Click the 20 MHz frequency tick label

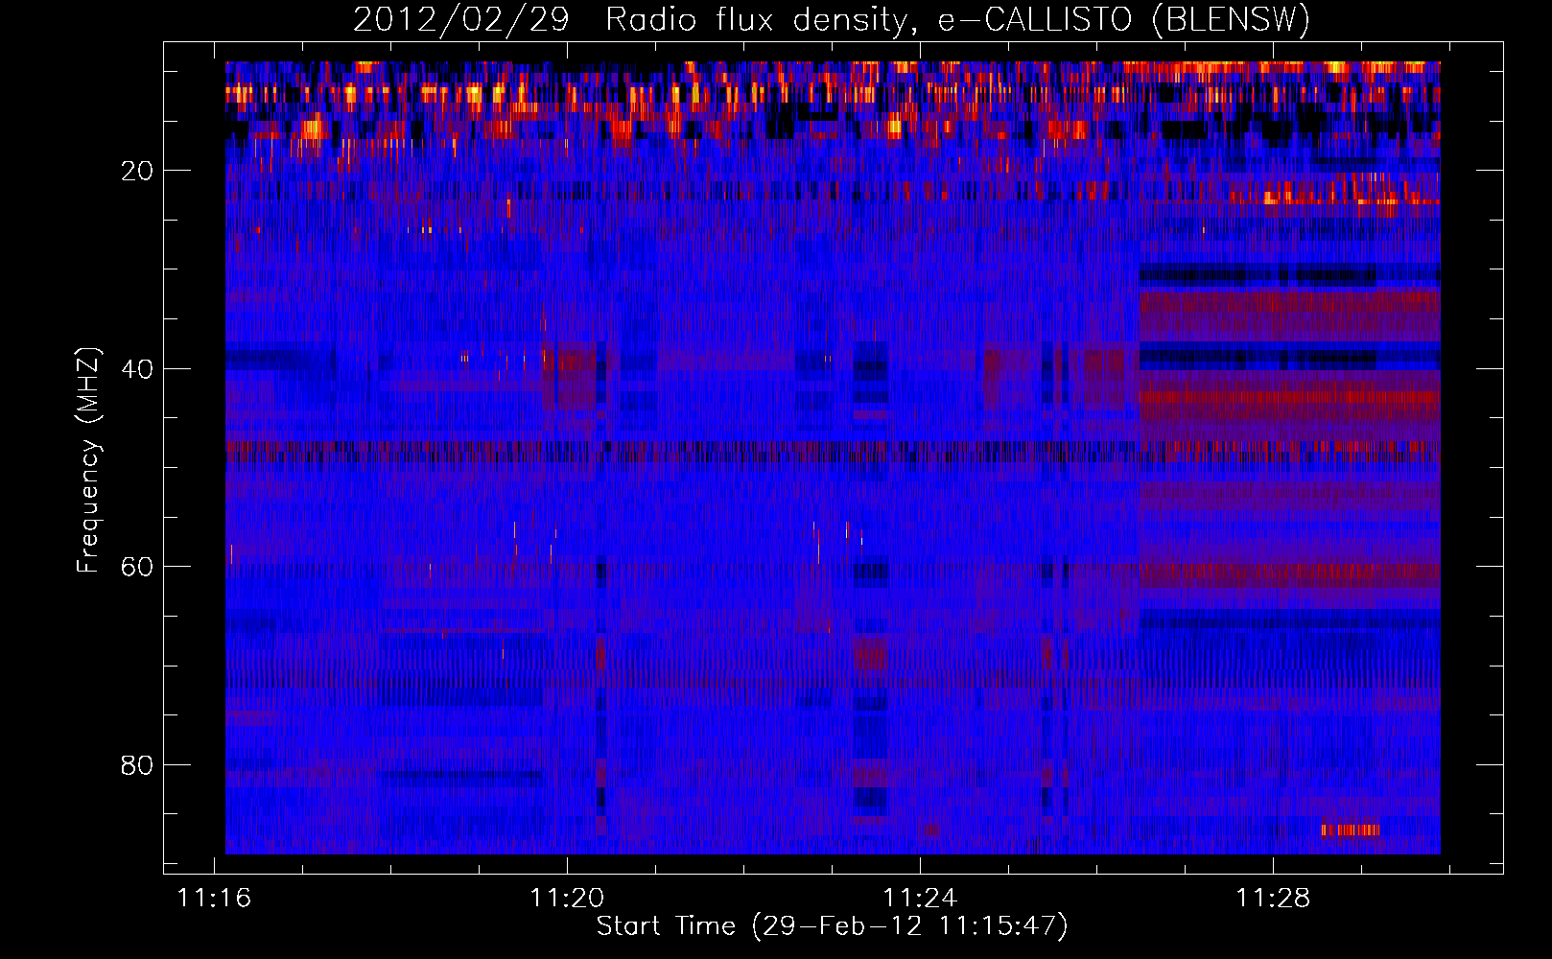point(138,171)
